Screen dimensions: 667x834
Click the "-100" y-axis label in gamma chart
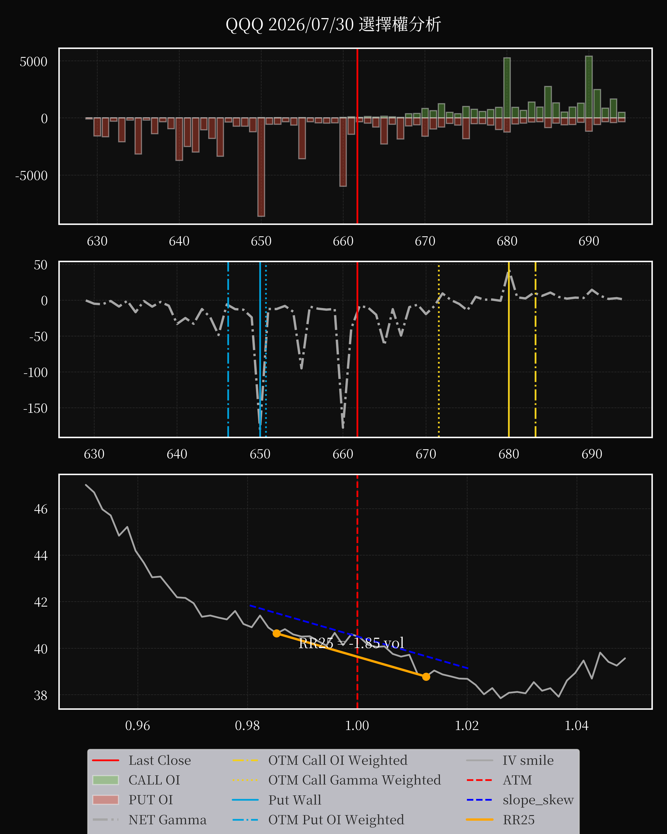point(35,372)
